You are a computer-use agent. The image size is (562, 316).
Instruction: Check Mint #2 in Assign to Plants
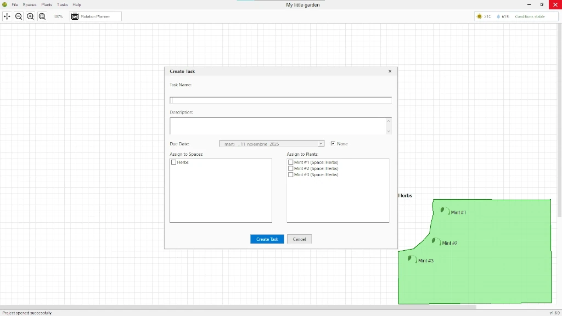click(x=291, y=168)
